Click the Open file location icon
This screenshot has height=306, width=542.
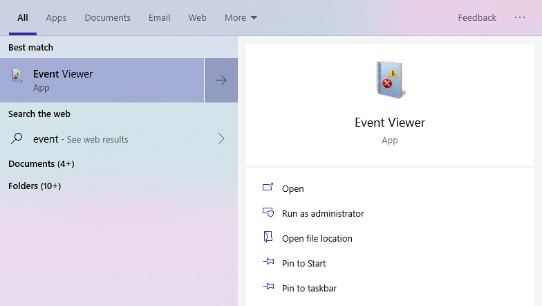pyautogui.click(x=268, y=238)
